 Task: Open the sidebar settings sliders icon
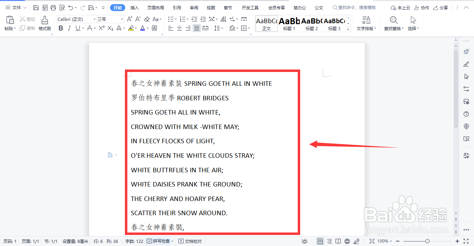(466, 89)
